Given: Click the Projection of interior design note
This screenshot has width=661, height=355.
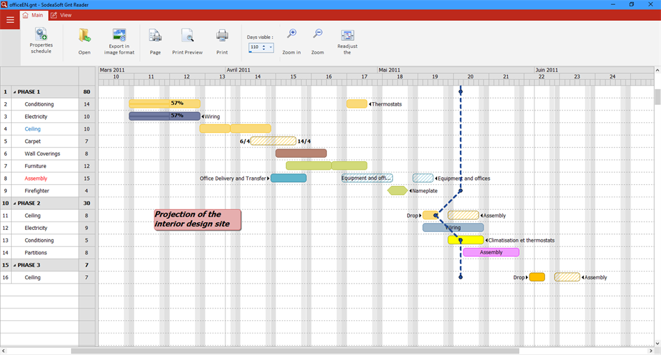Looking at the screenshot, I should coord(198,220).
